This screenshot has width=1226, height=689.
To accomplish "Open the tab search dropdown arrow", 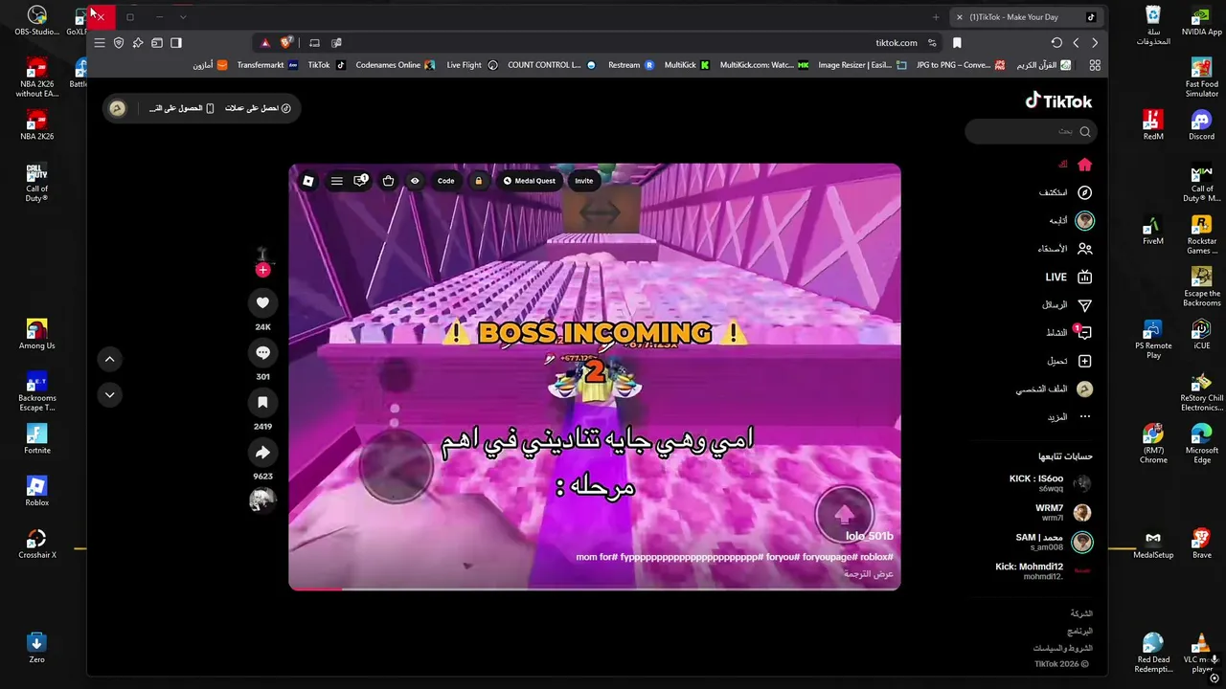I will tap(183, 17).
